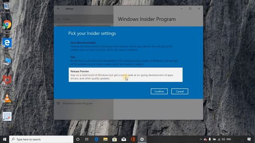Click the taskbar search box
Screen dimensions: 255x143
coord(41,139)
